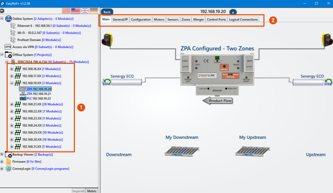333x193 pixels.
Task: Select the ConveyLogix icon
Action: click(x=9, y=168)
